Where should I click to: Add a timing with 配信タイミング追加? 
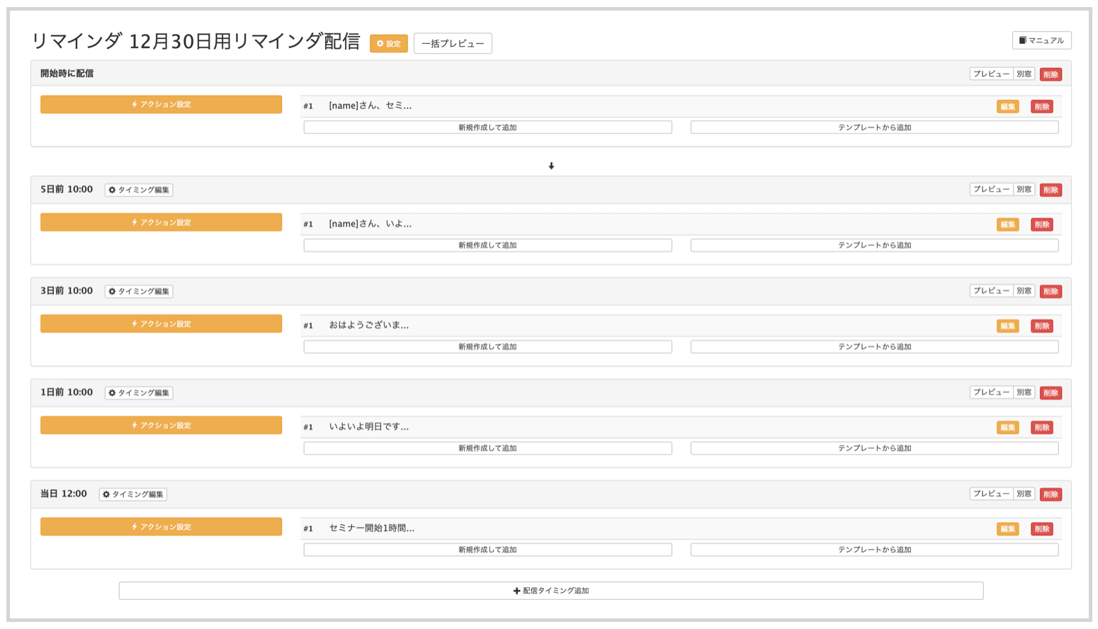point(550,591)
